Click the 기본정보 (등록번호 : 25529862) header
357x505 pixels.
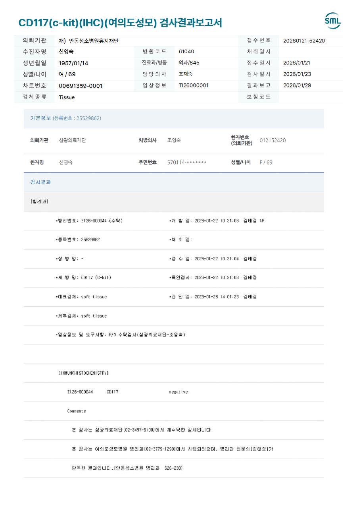point(66,118)
